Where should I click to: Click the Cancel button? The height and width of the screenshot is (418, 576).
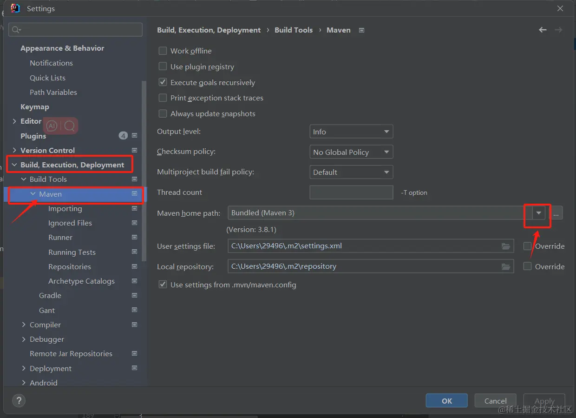(x=495, y=400)
